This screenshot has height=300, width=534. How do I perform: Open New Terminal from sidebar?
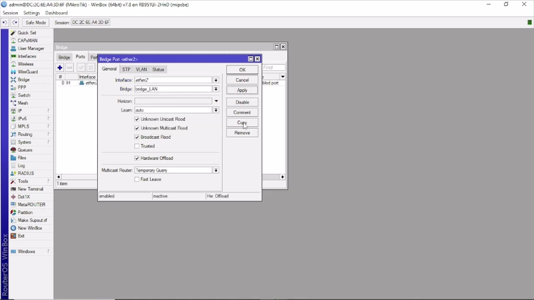click(x=30, y=189)
